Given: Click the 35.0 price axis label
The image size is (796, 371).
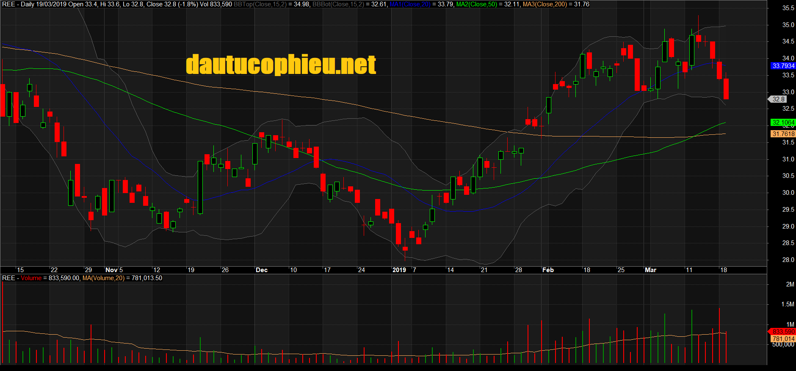Looking at the screenshot, I should click(x=788, y=25).
